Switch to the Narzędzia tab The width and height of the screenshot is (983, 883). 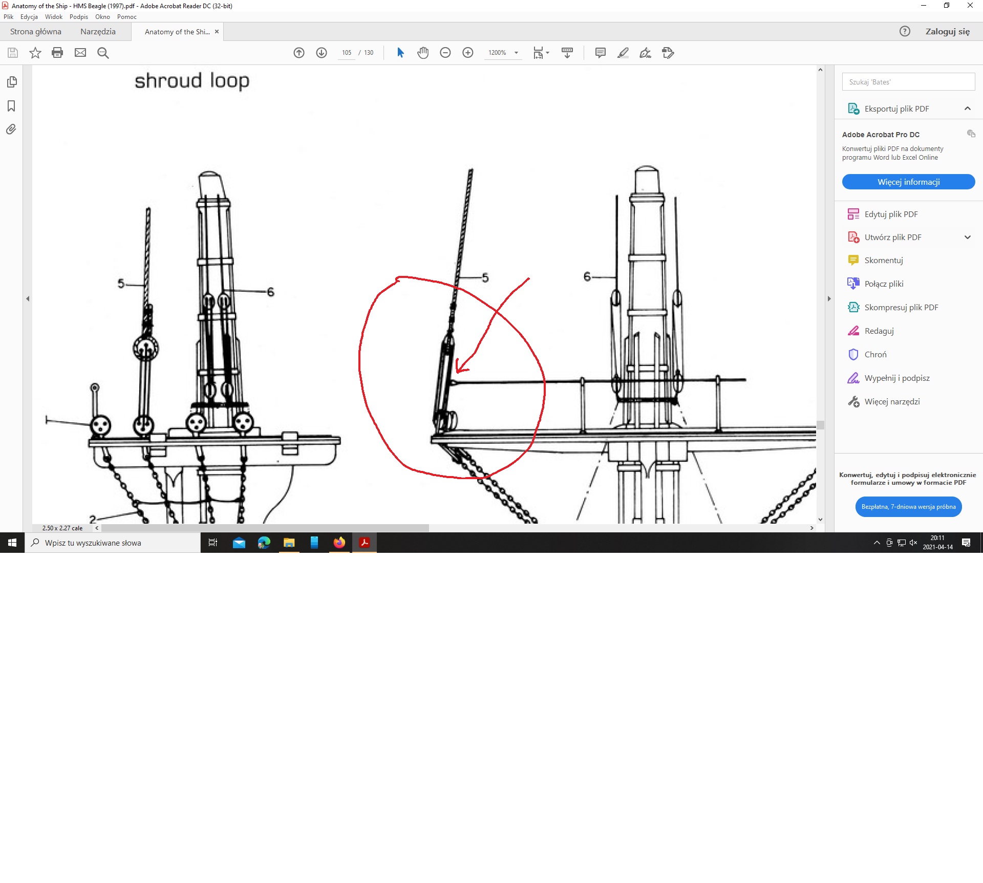click(x=98, y=32)
